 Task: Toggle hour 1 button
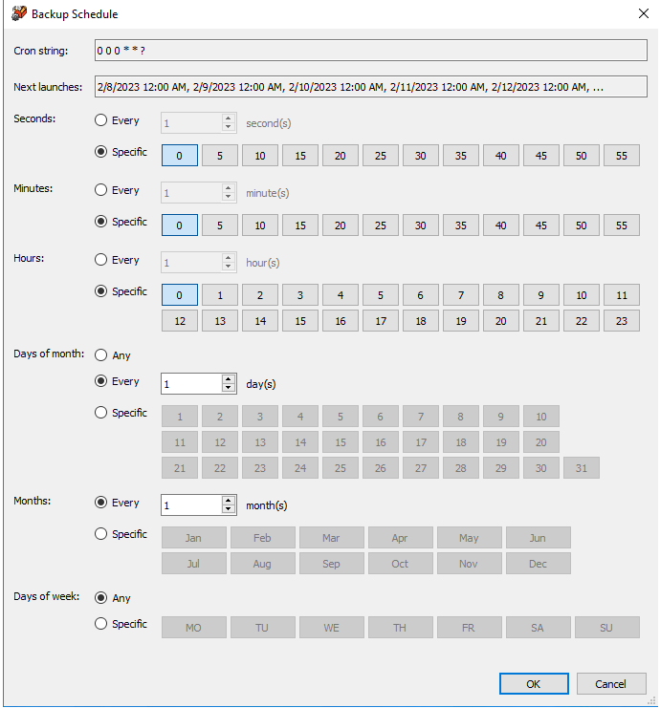(x=220, y=295)
